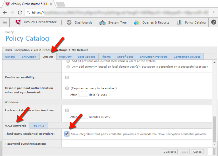Open System Tree via its network icon
This screenshot has height=156, width=218.
click(102, 22)
